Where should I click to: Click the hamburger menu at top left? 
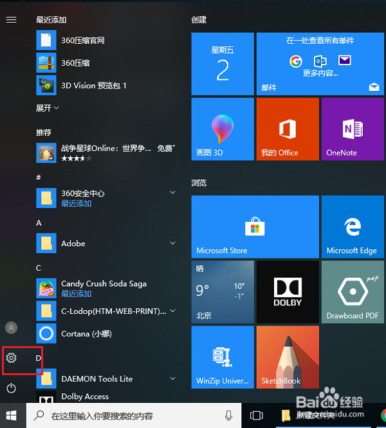11,19
